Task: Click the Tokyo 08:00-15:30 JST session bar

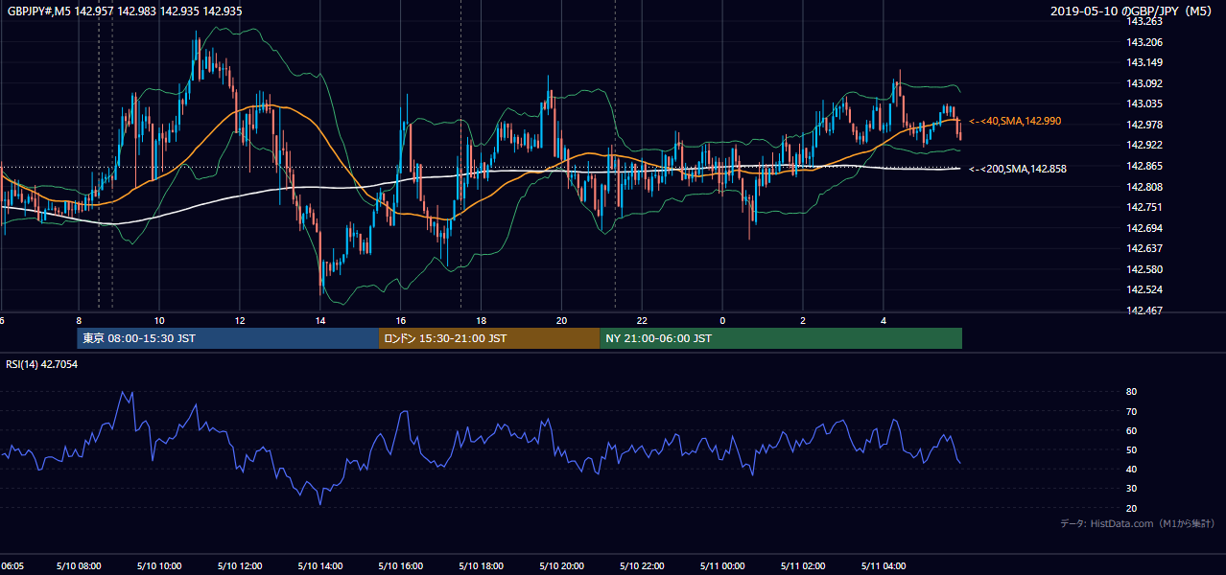Action: point(228,338)
